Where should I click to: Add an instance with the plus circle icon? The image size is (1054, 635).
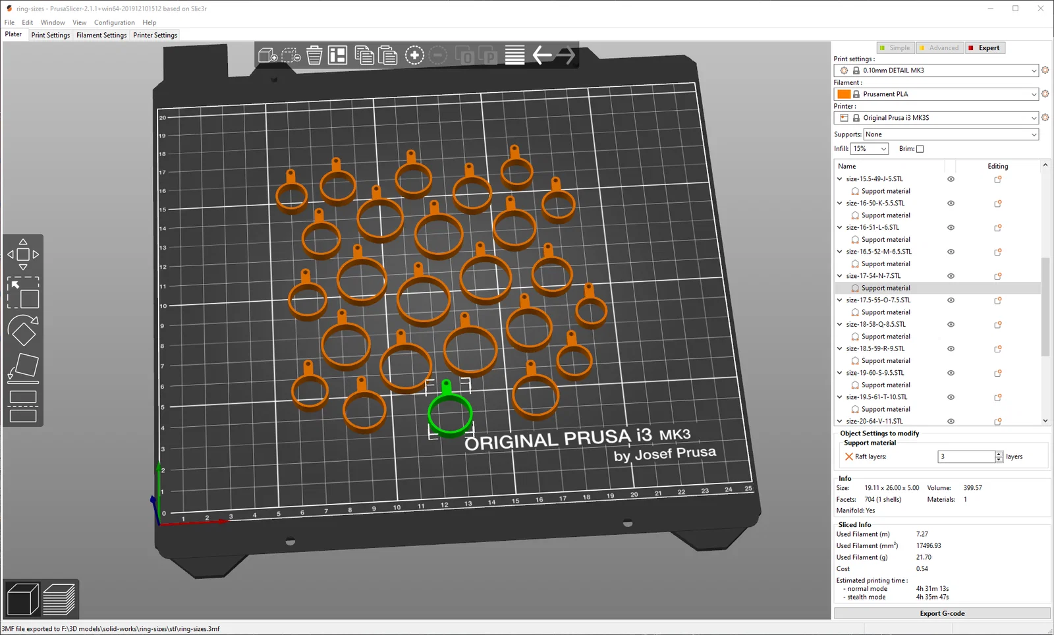point(414,55)
